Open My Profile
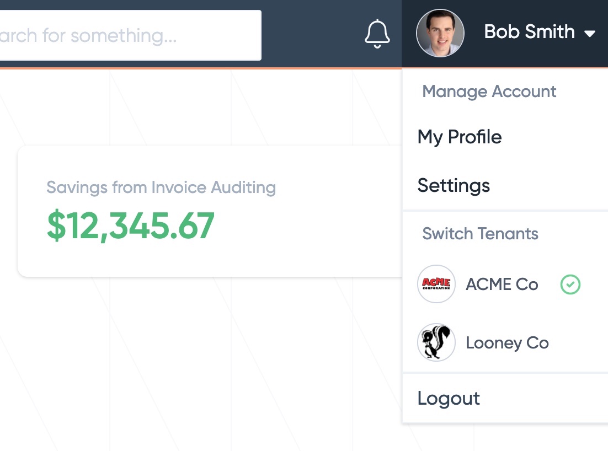Viewport: 608px width, 451px height. click(x=460, y=137)
